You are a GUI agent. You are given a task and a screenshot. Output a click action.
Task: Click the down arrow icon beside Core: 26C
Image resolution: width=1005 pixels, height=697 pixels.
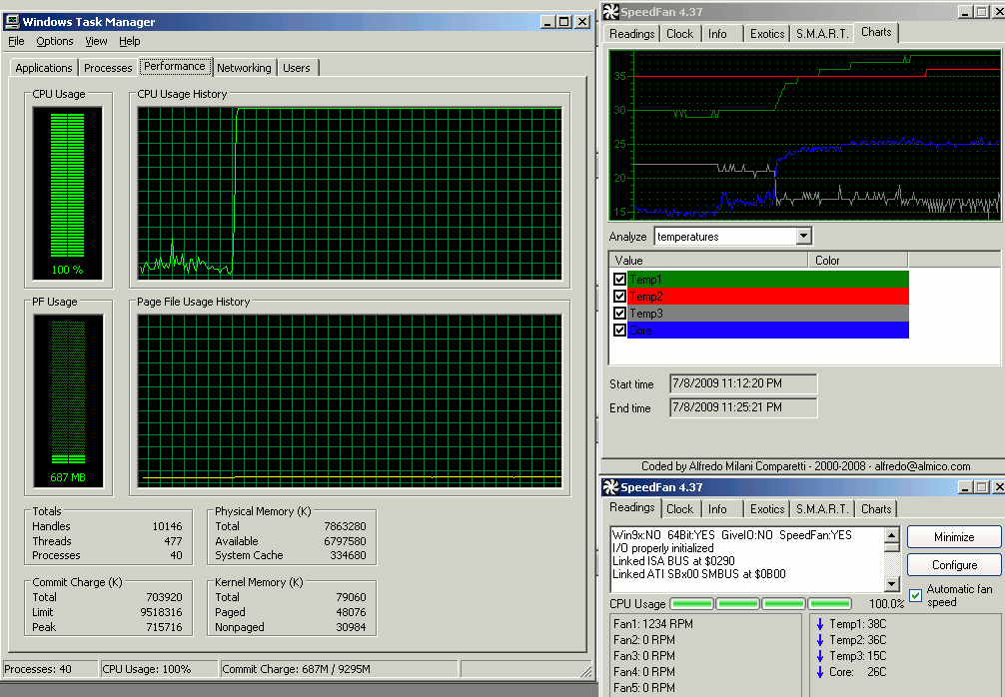point(820,671)
